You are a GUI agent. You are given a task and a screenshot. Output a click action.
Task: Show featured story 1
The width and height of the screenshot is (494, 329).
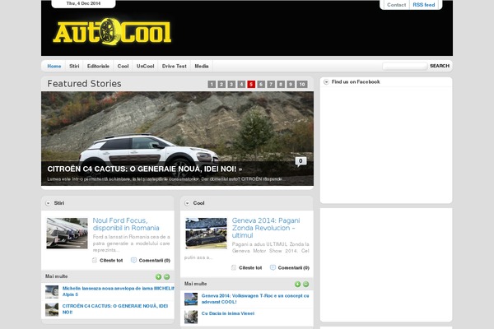[212, 84]
